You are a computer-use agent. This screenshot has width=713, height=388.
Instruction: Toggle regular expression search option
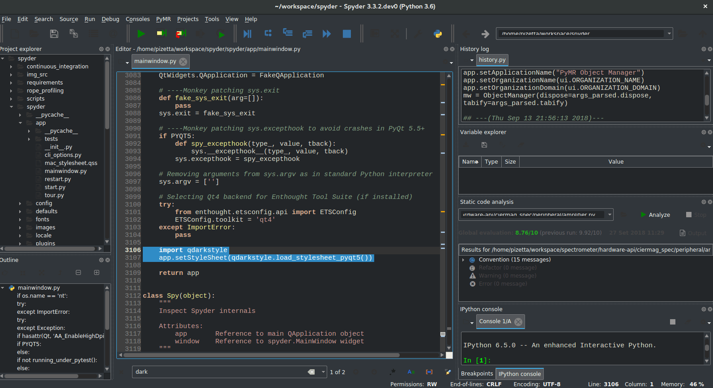pos(393,372)
